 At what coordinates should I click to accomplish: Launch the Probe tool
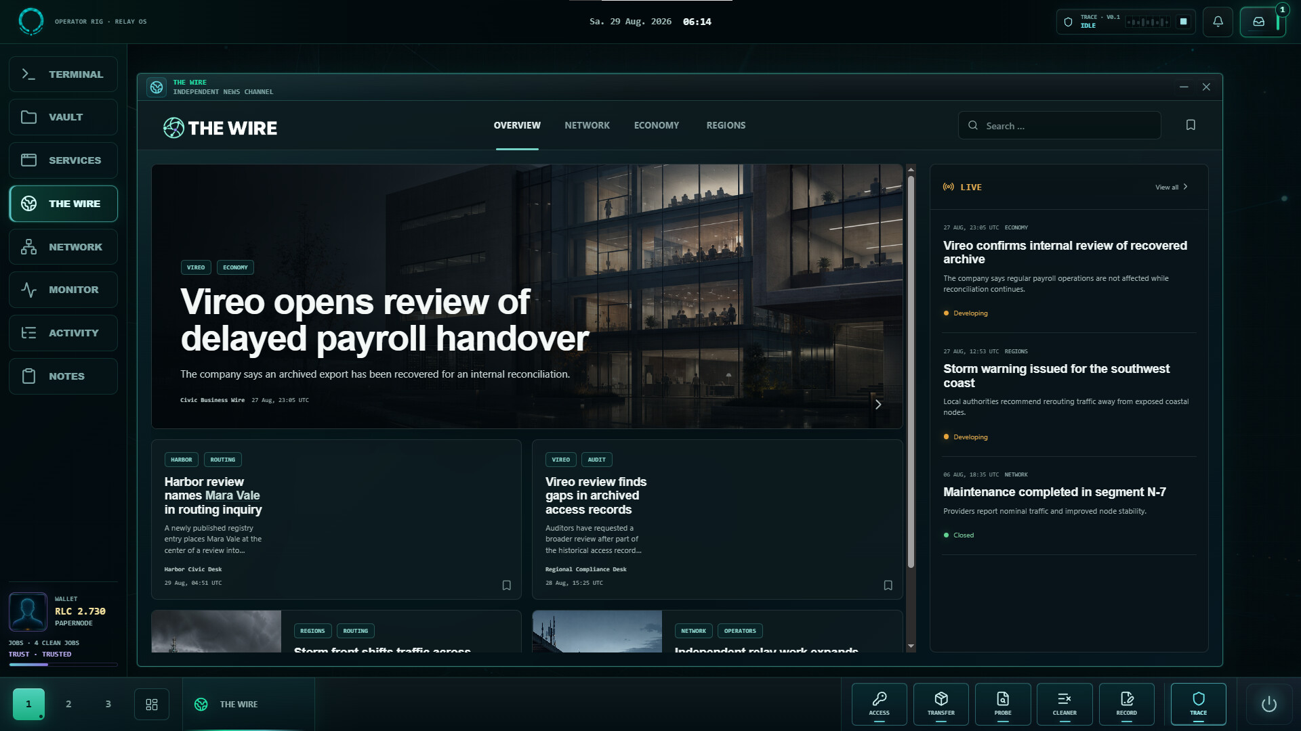coord(1003,704)
